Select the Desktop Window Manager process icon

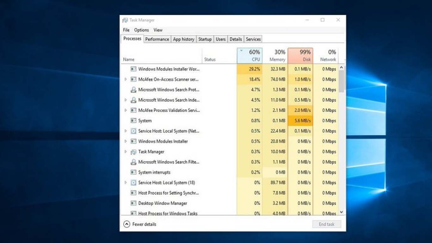click(x=134, y=203)
